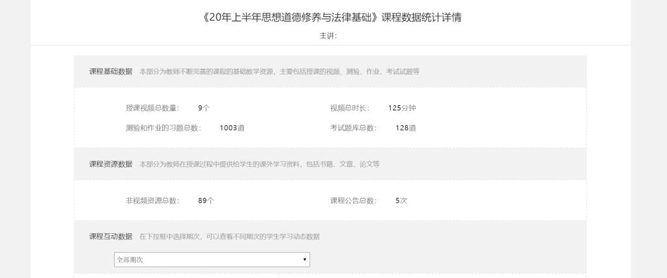This screenshot has width=667, height=278.
Task: Click the 课程互动数据 description about selecting 期次
Action: [229, 236]
